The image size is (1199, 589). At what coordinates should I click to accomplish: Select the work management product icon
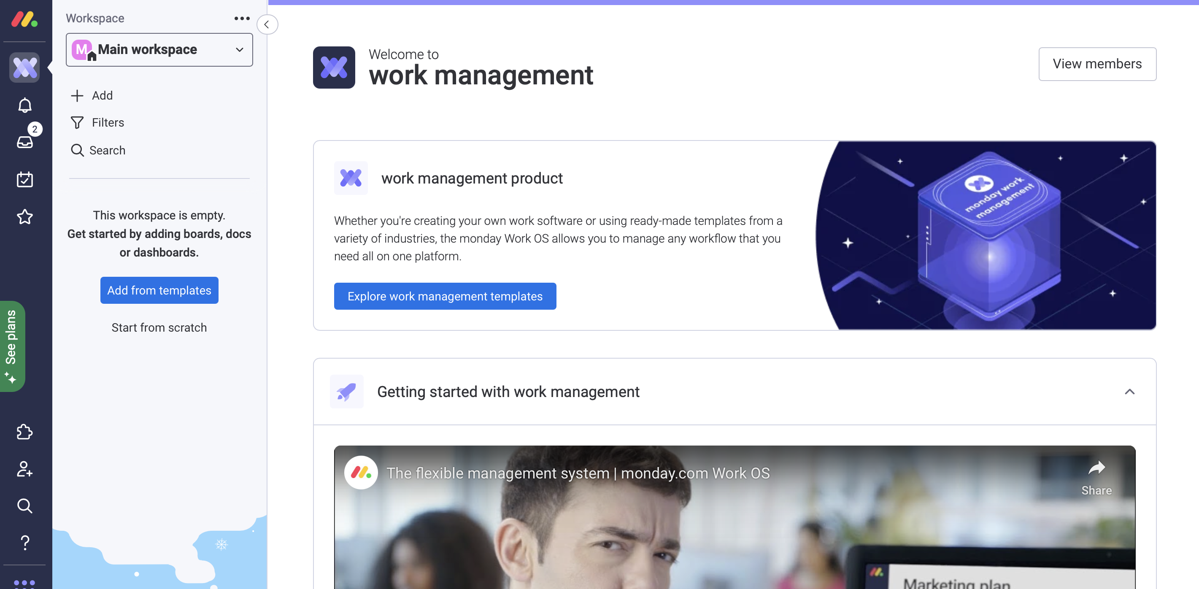coord(24,68)
